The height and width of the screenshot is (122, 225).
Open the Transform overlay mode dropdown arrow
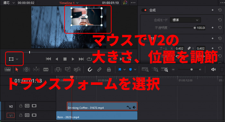click(17, 59)
